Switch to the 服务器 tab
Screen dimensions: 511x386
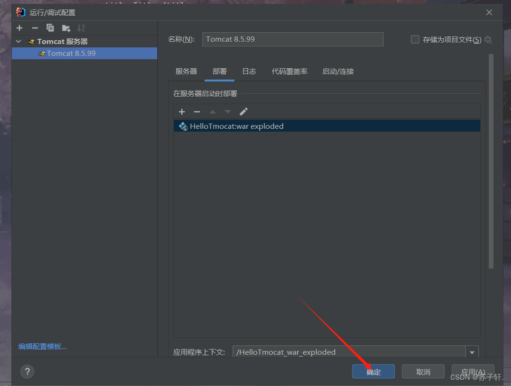[x=186, y=72]
